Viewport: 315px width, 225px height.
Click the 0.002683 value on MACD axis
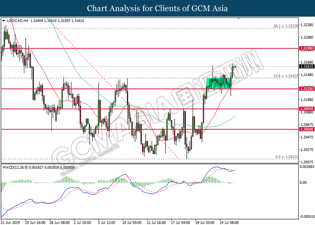306,166
